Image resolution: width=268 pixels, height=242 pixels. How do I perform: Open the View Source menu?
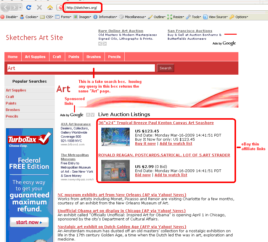click(218, 17)
